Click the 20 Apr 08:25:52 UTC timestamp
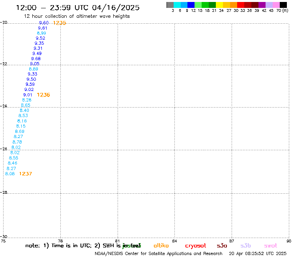This screenshot has width=292, height=257. (258, 254)
